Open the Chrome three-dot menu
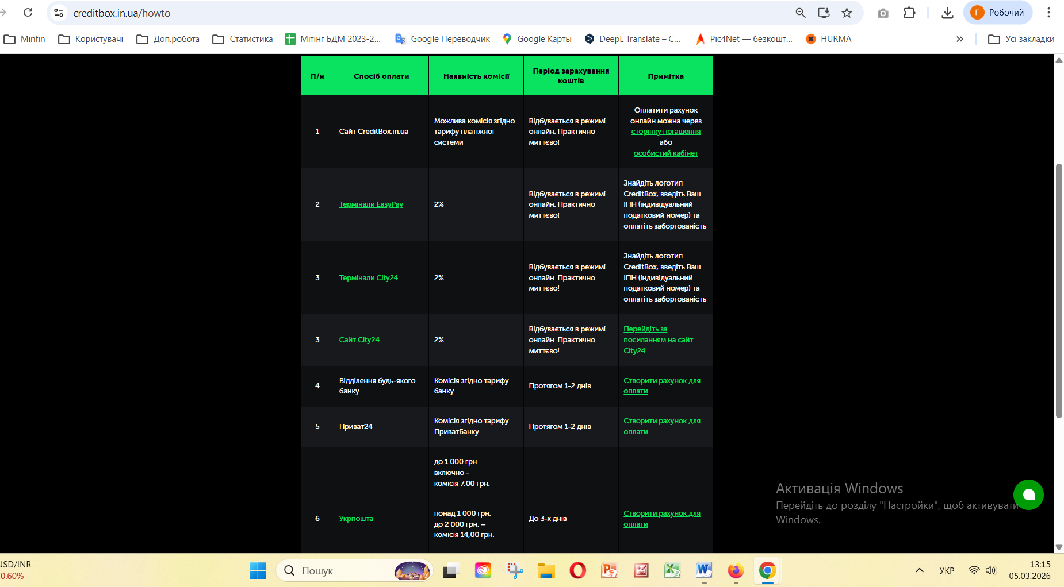 pos(1048,13)
